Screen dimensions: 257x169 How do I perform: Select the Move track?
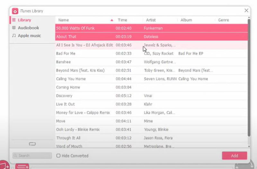[61, 121]
